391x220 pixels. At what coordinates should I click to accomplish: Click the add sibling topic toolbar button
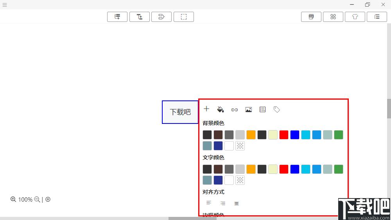pyautogui.click(x=117, y=17)
